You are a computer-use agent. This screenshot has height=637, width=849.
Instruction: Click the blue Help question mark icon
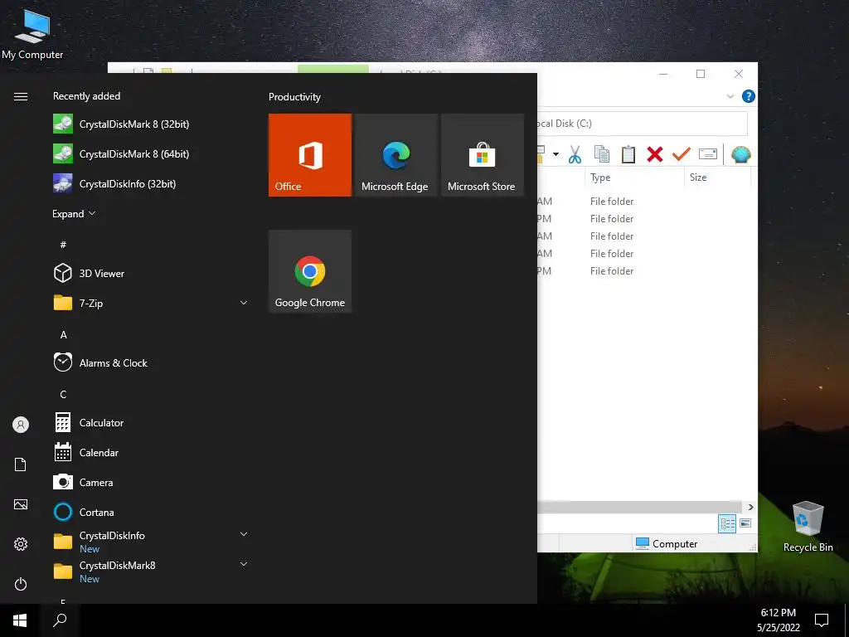coord(749,96)
